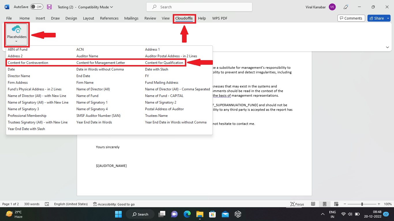The height and width of the screenshot is (221, 394).
Task: Click in the Search input box
Action: (x=199, y=7)
